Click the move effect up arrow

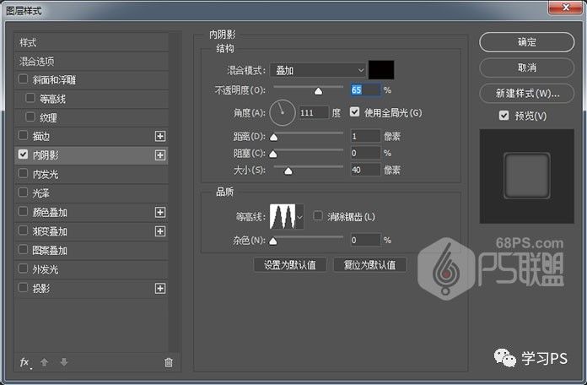pyautogui.click(x=45, y=362)
